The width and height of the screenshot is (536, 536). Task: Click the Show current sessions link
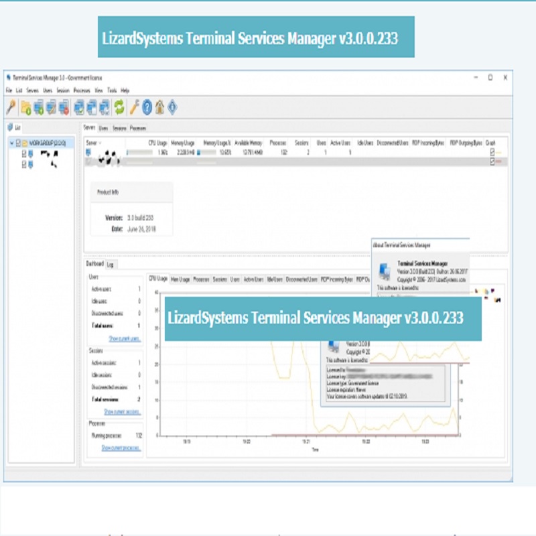pyautogui.click(x=123, y=411)
